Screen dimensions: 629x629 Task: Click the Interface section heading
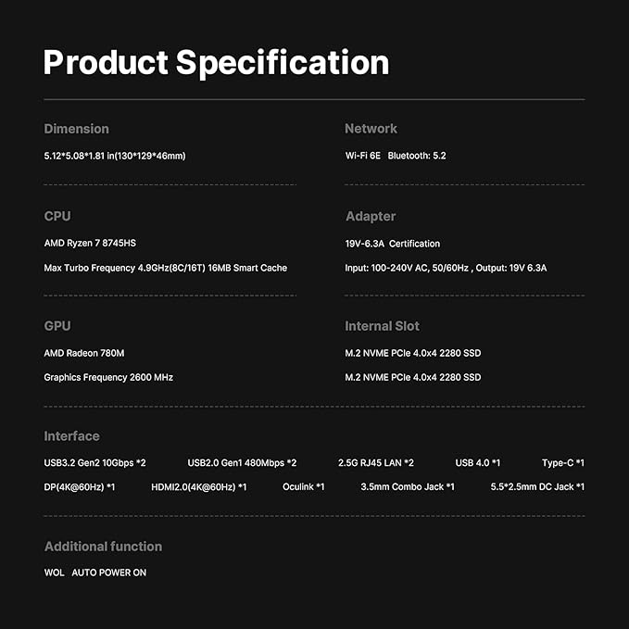coord(71,436)
